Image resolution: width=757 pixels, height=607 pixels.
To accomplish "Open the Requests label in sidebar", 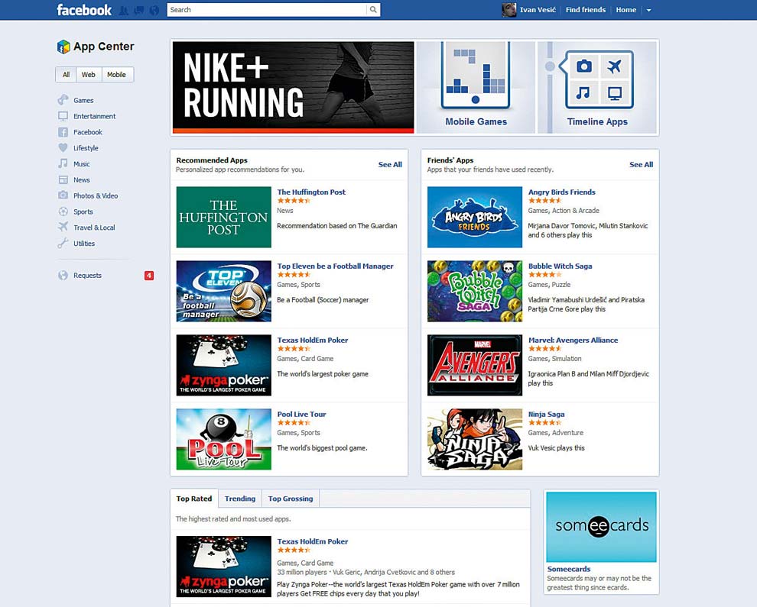I will [87, 276].
